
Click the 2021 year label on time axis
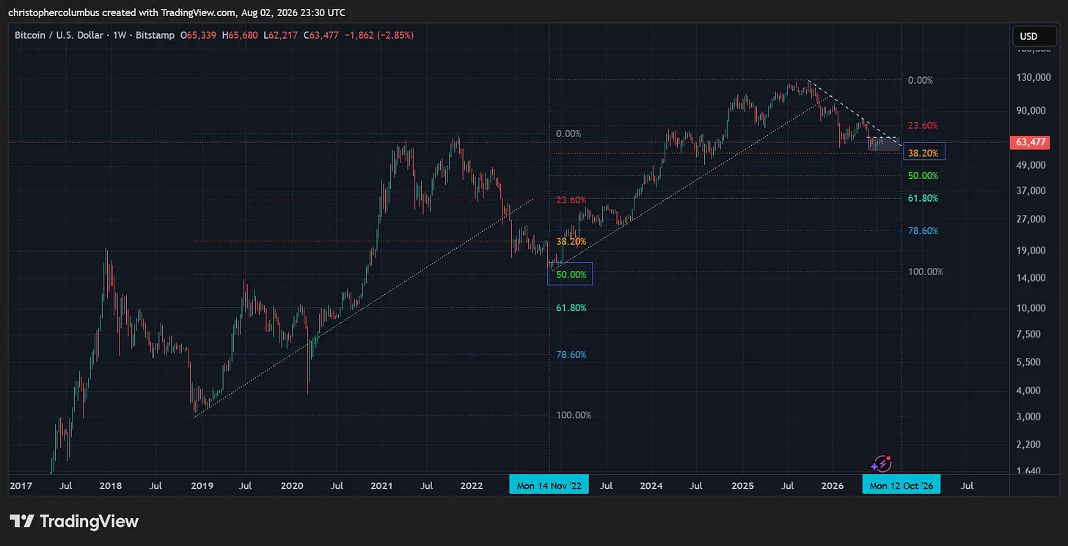pyautogui.click(x=382, y=485)
